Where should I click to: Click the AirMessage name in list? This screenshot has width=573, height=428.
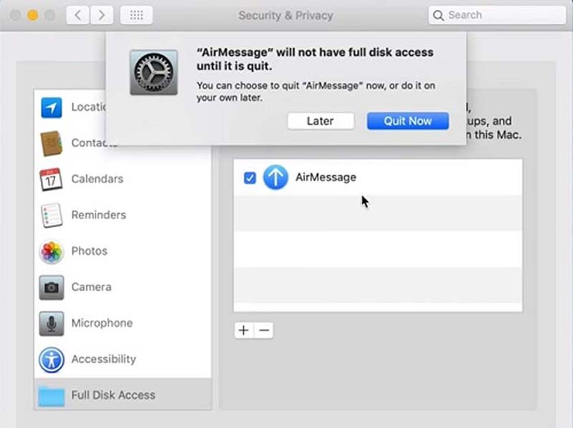click(x=326, y=177)
